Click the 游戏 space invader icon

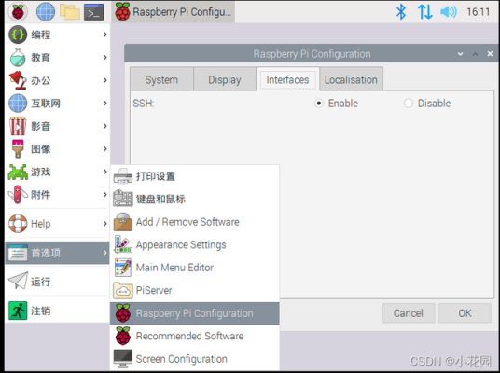click(x=18, y=172)
